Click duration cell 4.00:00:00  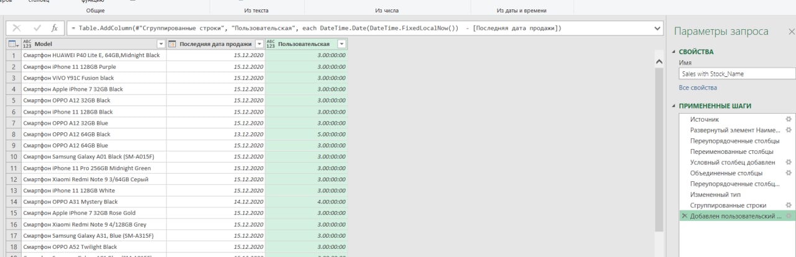[x=306, y=202]
